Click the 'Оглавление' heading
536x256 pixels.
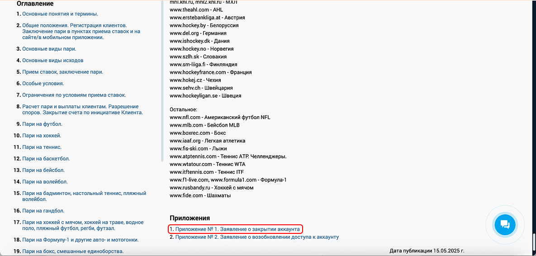35,4
